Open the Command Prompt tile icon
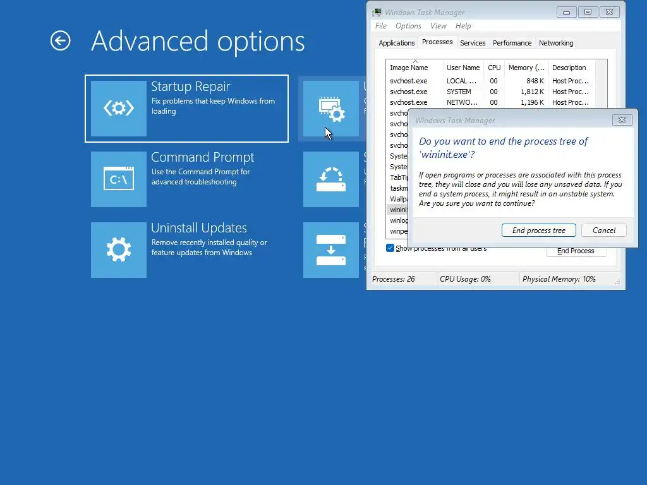This screenshot has height=485, width=647. [118, 179]
